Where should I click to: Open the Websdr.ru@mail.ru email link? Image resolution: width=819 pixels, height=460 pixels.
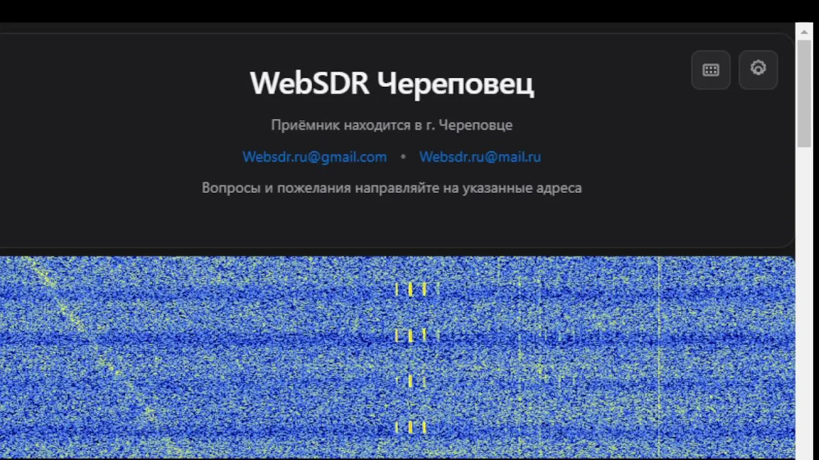pos(480,157)
